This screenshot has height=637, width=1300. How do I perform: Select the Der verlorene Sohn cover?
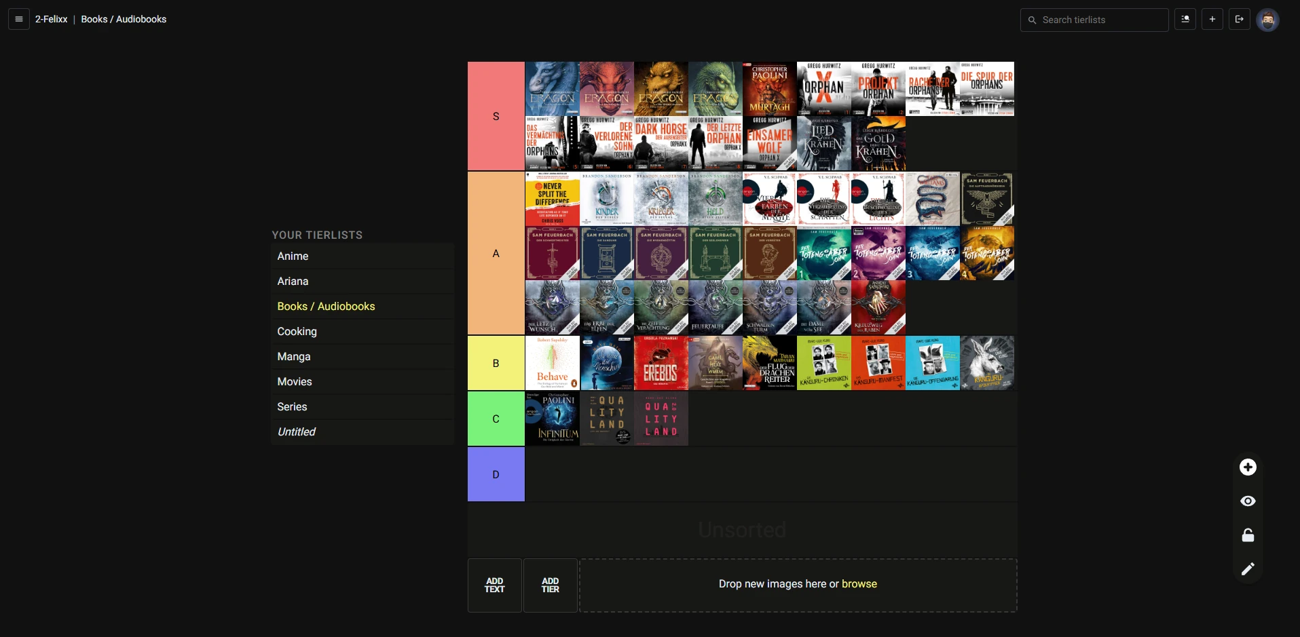click(607, 143)
